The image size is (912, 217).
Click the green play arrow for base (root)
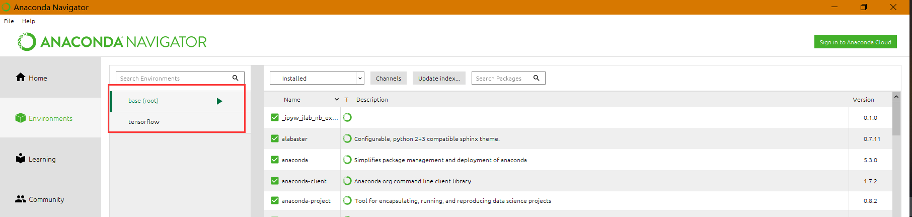[219, 101]
